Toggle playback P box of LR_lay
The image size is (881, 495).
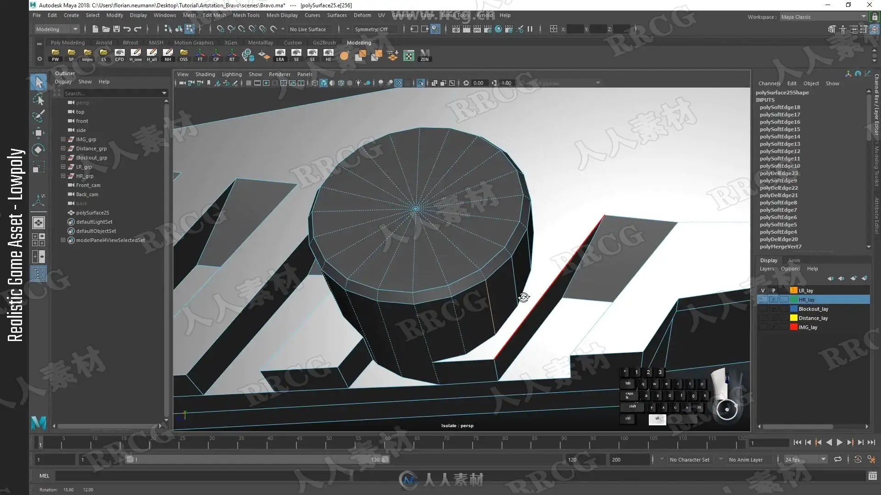(x=773, y=291)
